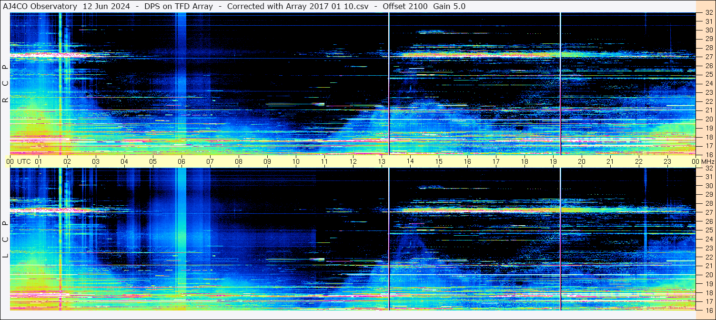Click the 24 MHz label on lower scale
Screen dimensions: 716x320
coord(708,240)
